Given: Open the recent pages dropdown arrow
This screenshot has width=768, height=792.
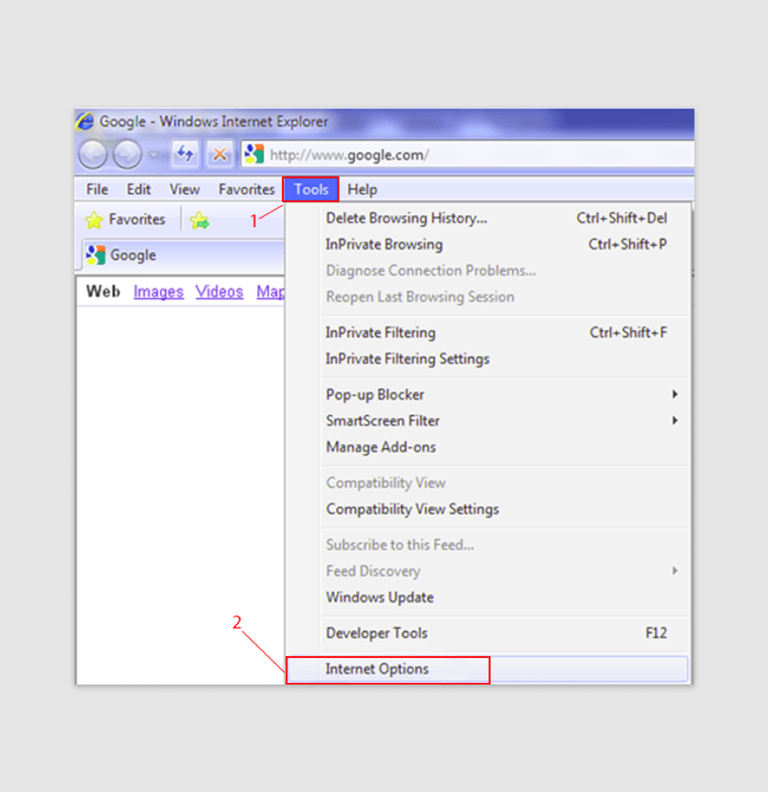Looking at the screenshot, I should [154, 154].
